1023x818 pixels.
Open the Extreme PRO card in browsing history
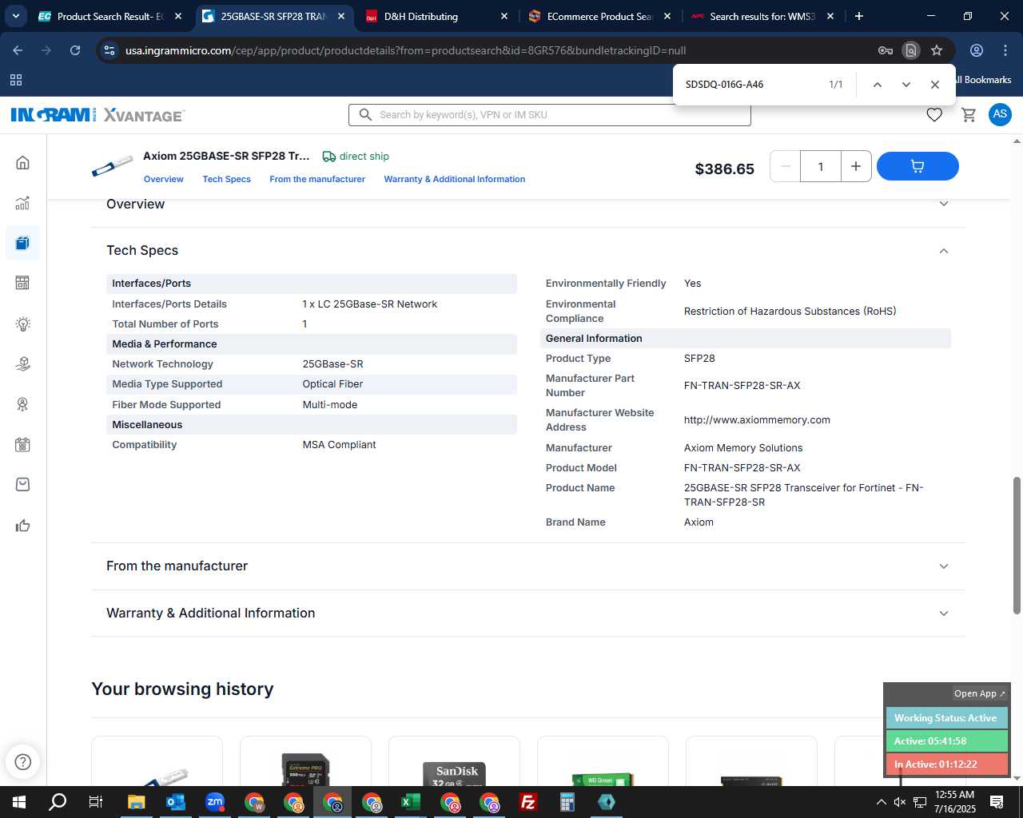click(x=305, y=761)
